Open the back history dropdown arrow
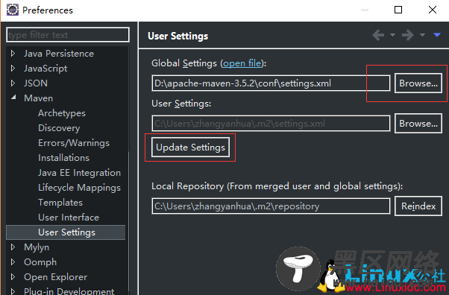The image size is (449, 295). (392, 35)
